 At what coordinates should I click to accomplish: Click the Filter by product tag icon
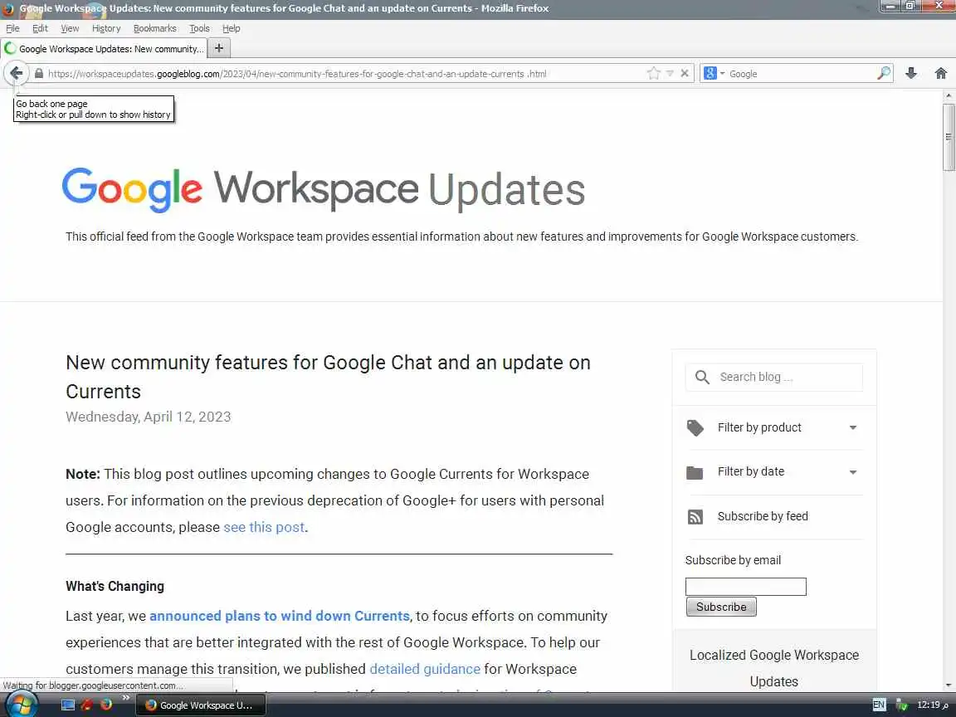(x=695, y=427)
